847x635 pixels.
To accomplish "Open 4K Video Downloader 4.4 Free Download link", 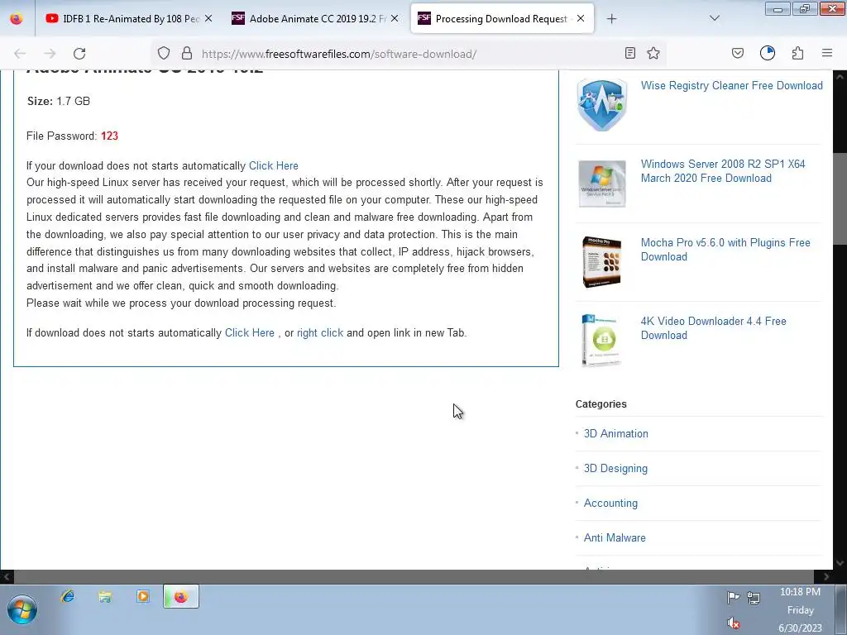I will click(714, 327).
